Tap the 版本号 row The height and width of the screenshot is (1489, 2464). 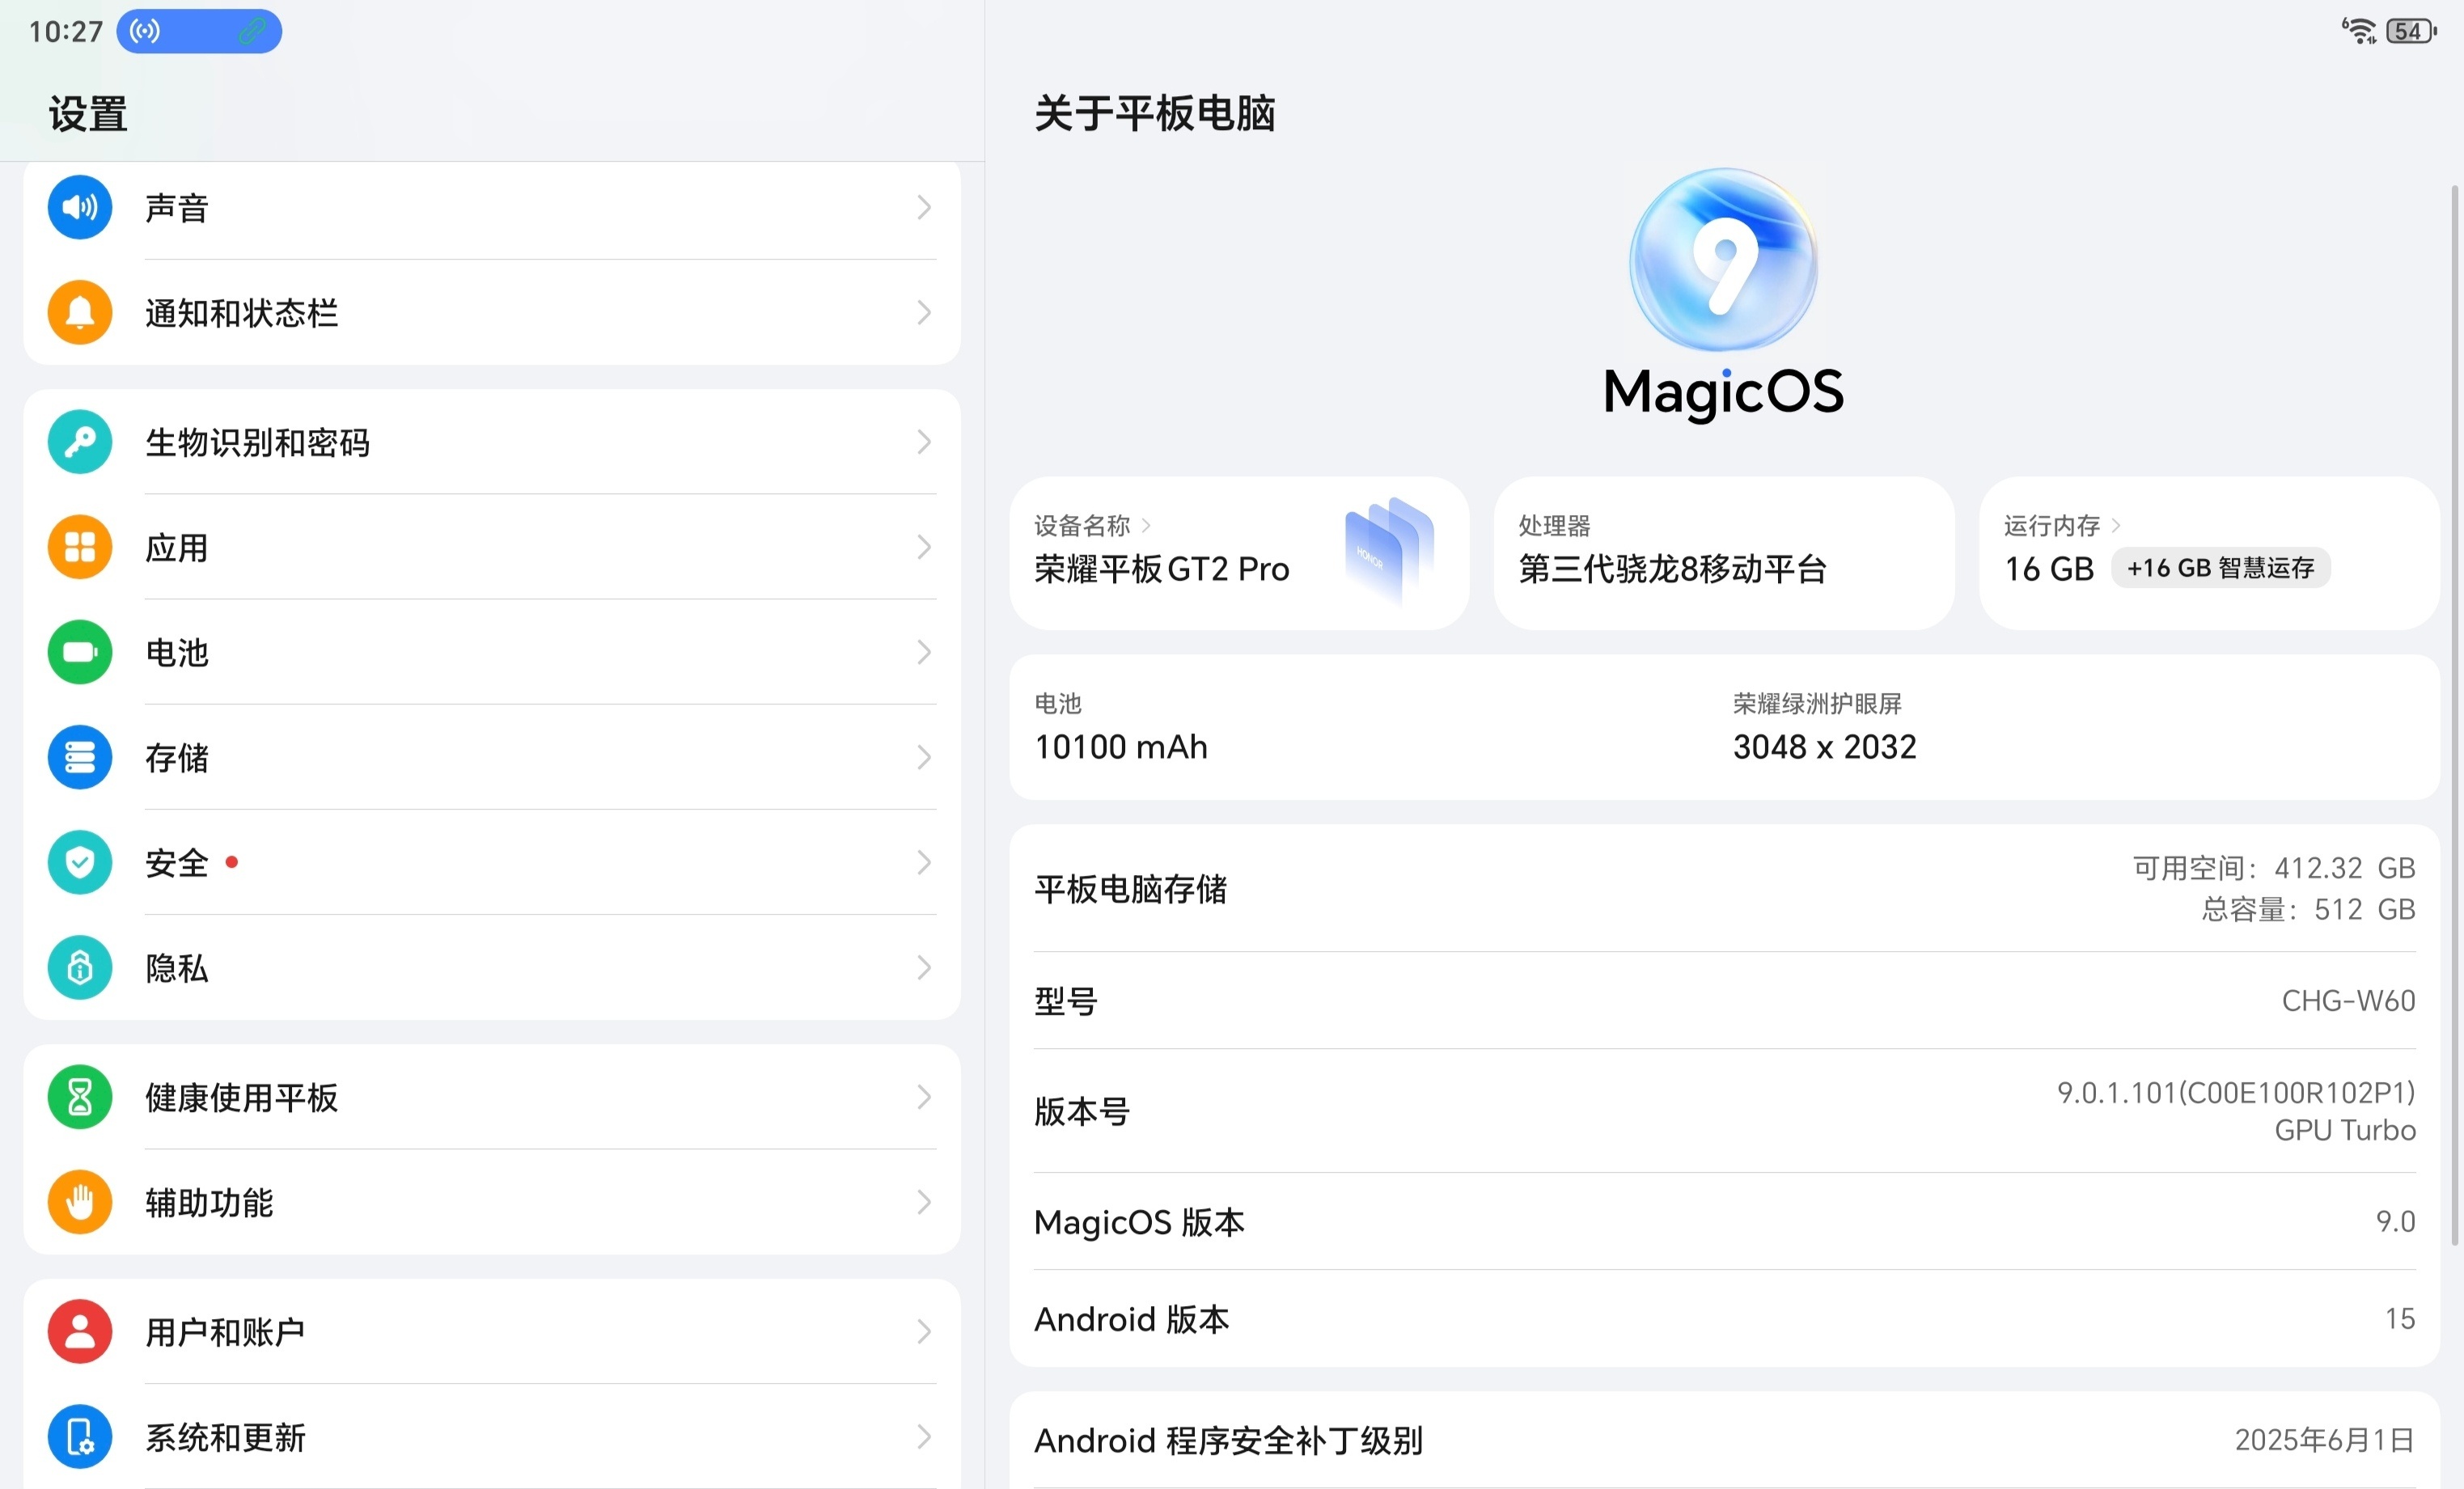(x=1724, y=1111)
